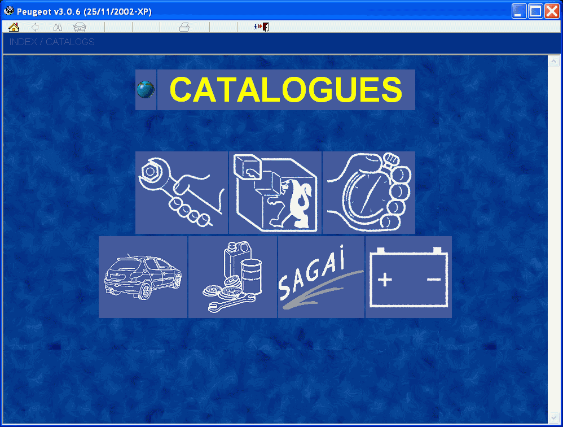Open the SAGAI catalogue tile

point(322,277)
